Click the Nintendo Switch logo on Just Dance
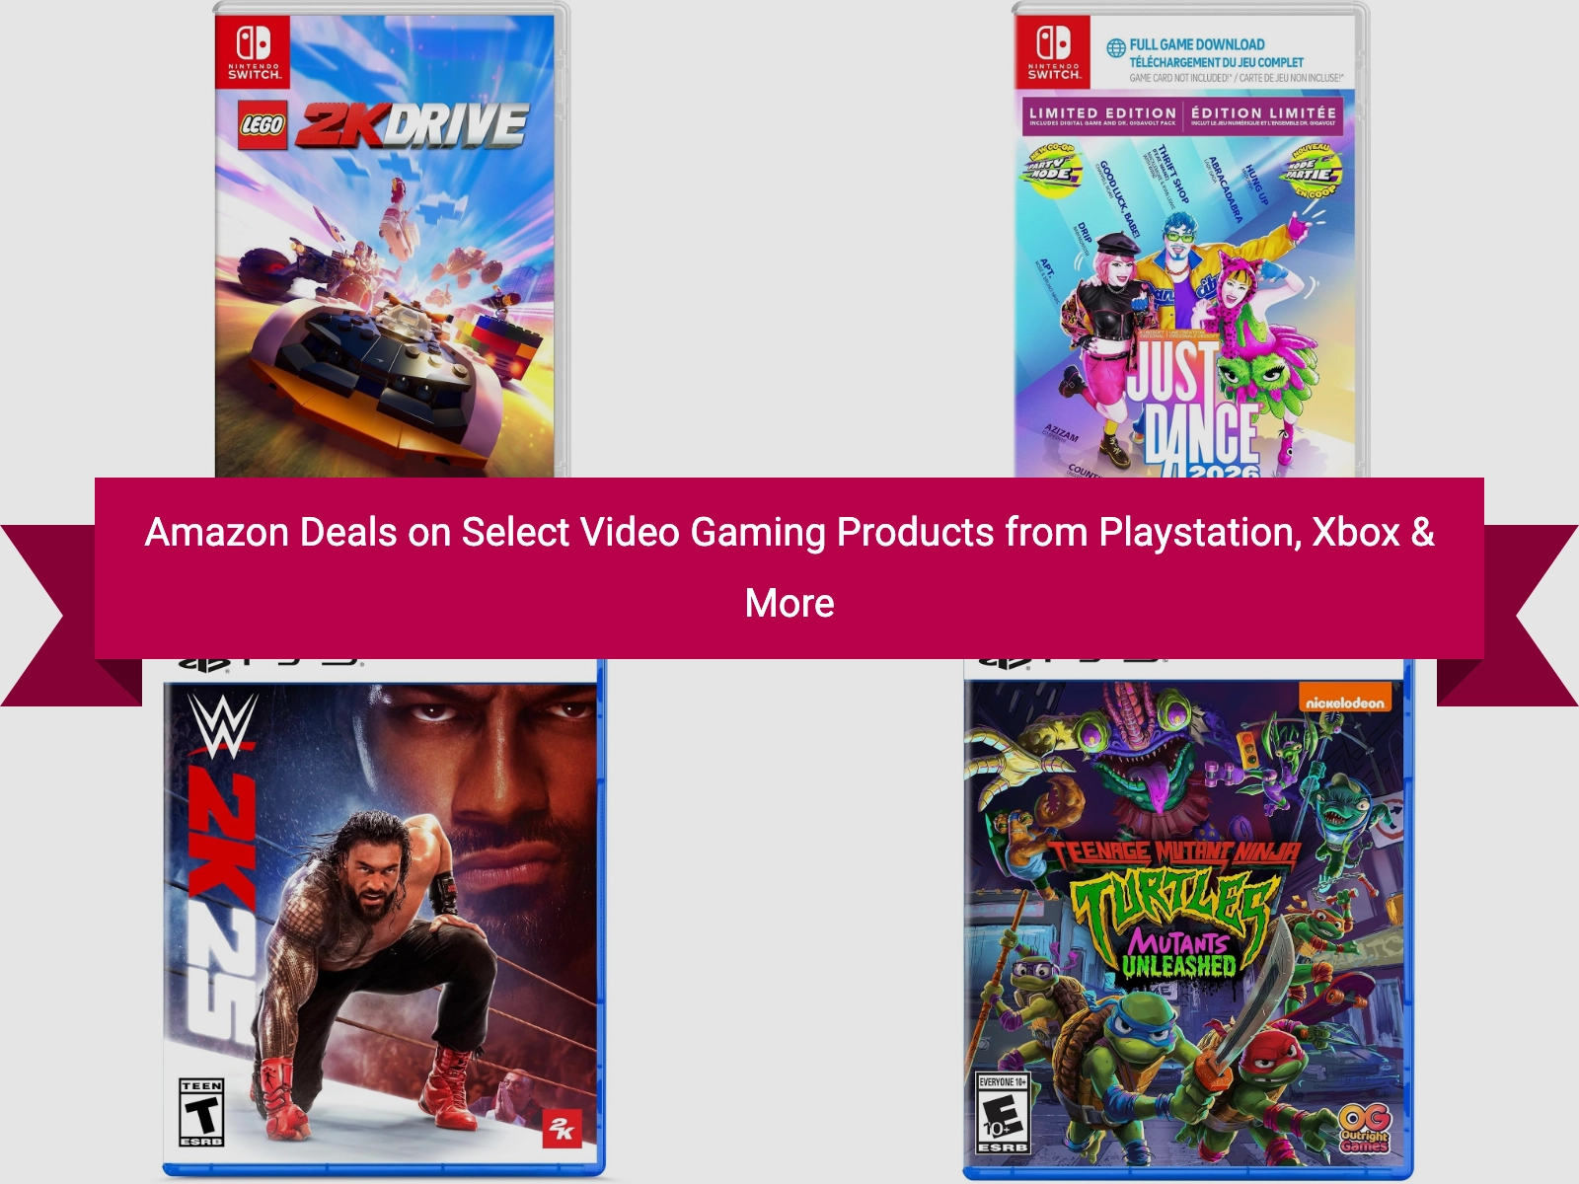Screen dimensions: 1579x1184 (x=1053, y=51)
